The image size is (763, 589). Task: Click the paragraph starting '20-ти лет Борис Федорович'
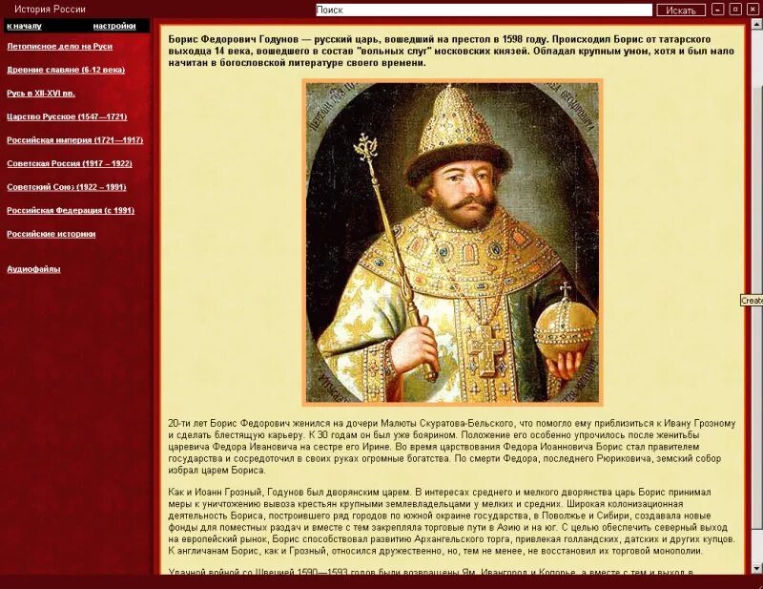point(451,447)
